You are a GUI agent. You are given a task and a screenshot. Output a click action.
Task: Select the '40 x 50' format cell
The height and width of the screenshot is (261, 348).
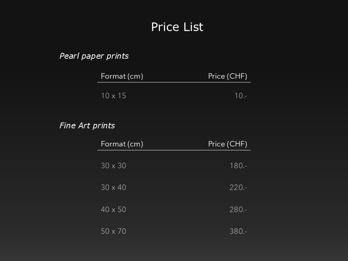coord(113,210)
